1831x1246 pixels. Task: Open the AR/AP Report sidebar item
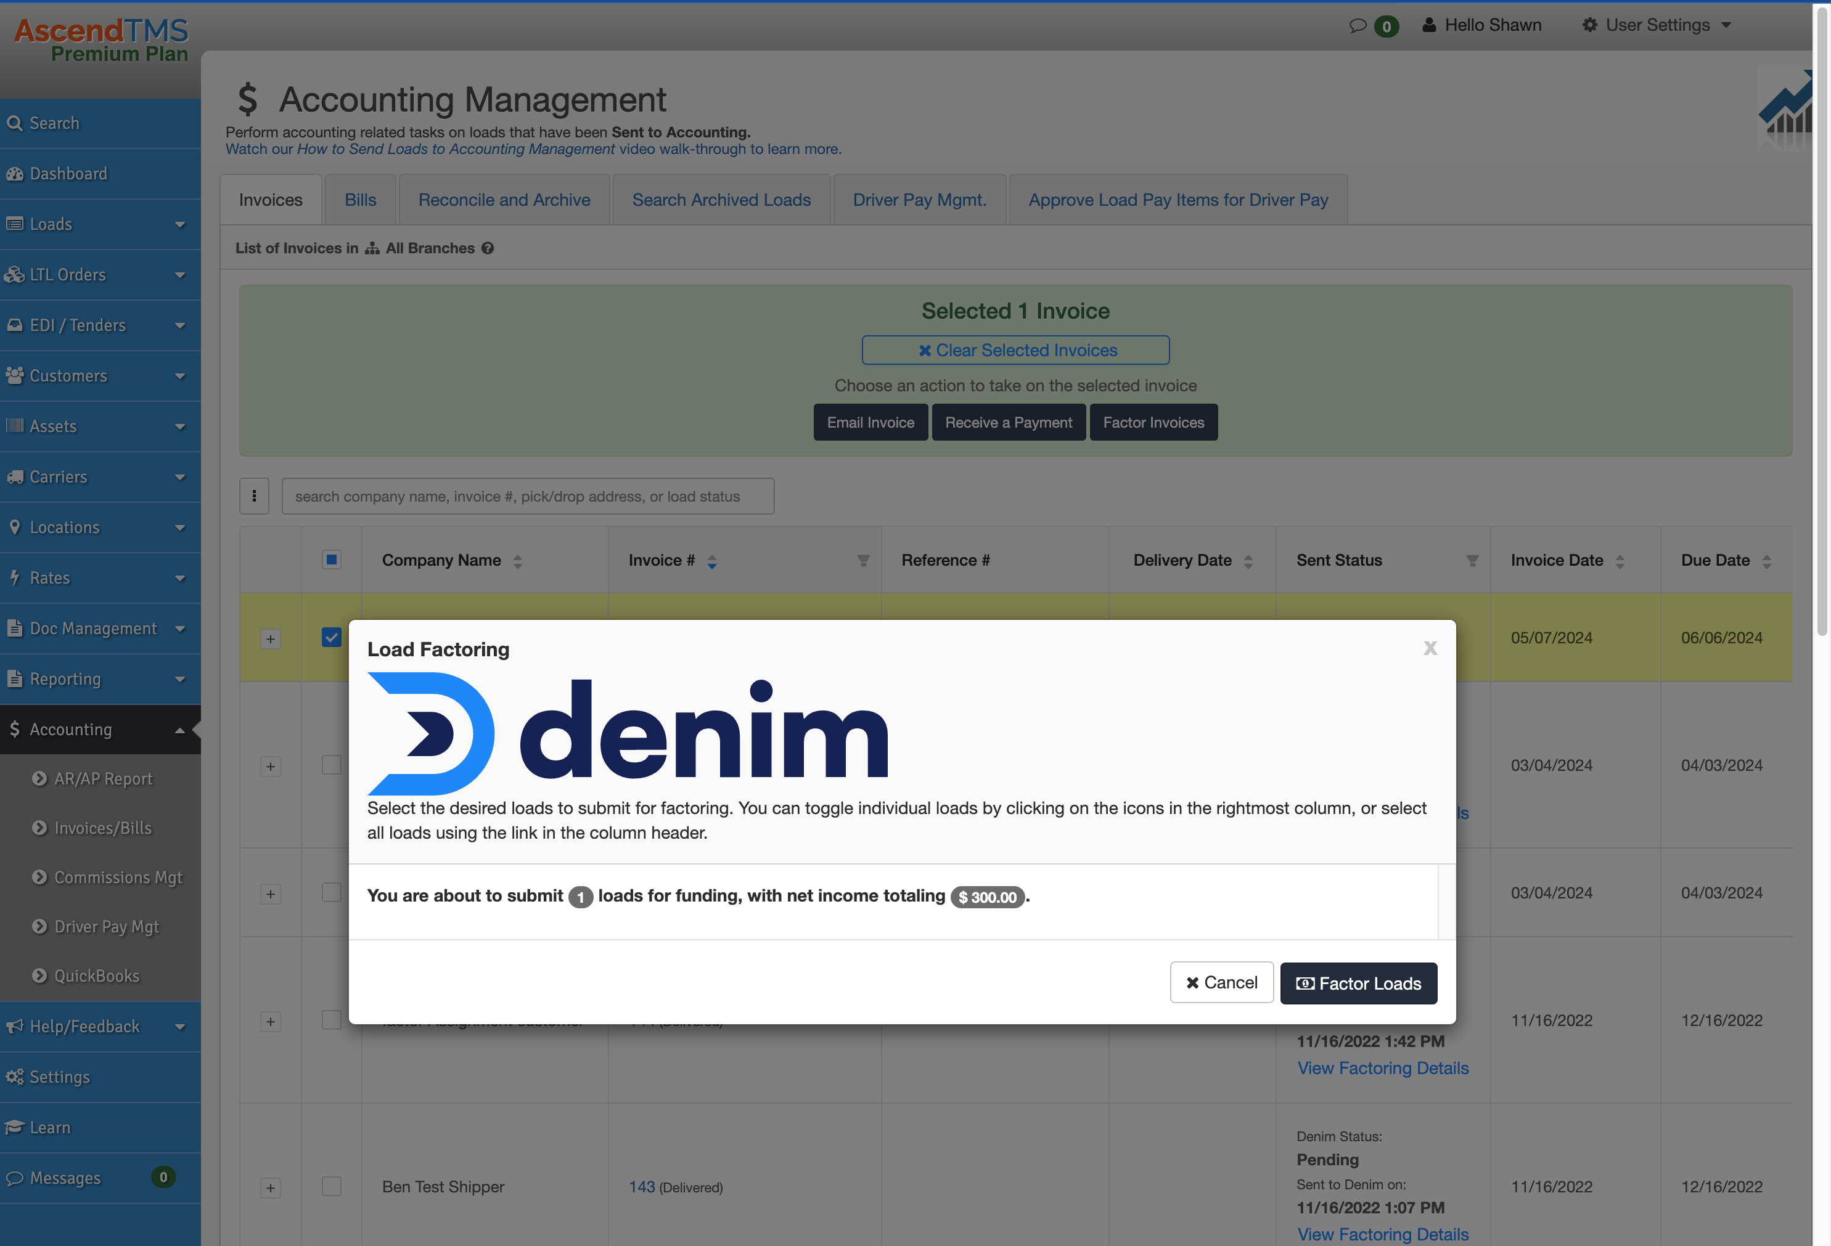[103, 778]
